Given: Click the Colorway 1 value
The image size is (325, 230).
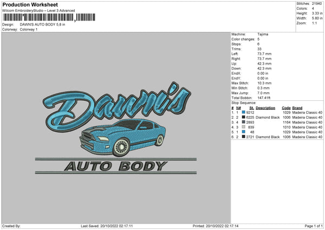Looking at the screenshot, I should [30, 29].
